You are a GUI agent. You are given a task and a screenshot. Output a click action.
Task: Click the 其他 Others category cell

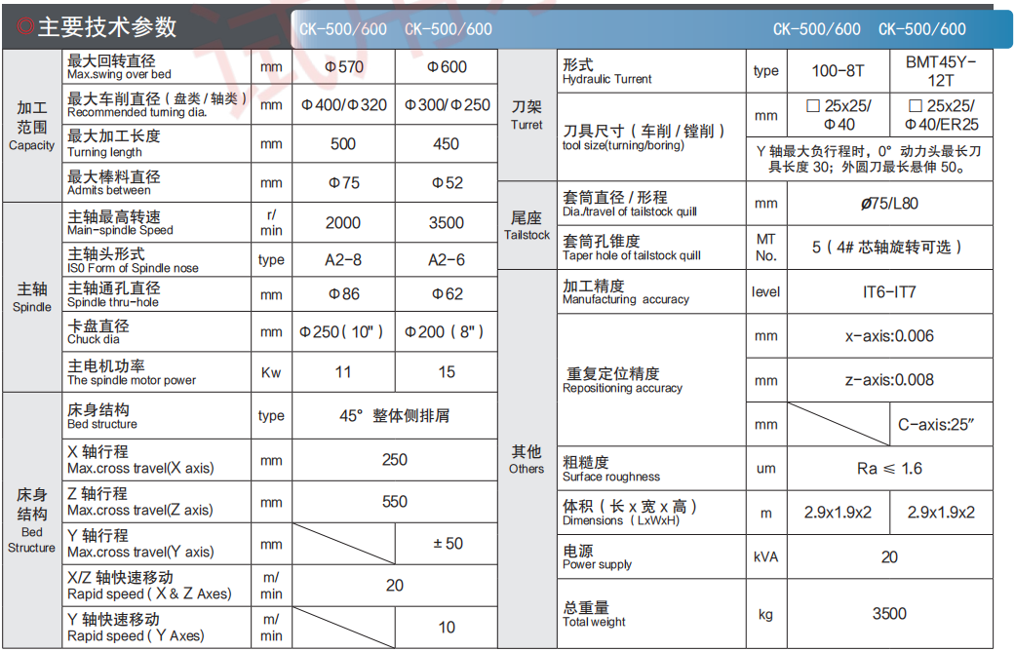(527, 459)
